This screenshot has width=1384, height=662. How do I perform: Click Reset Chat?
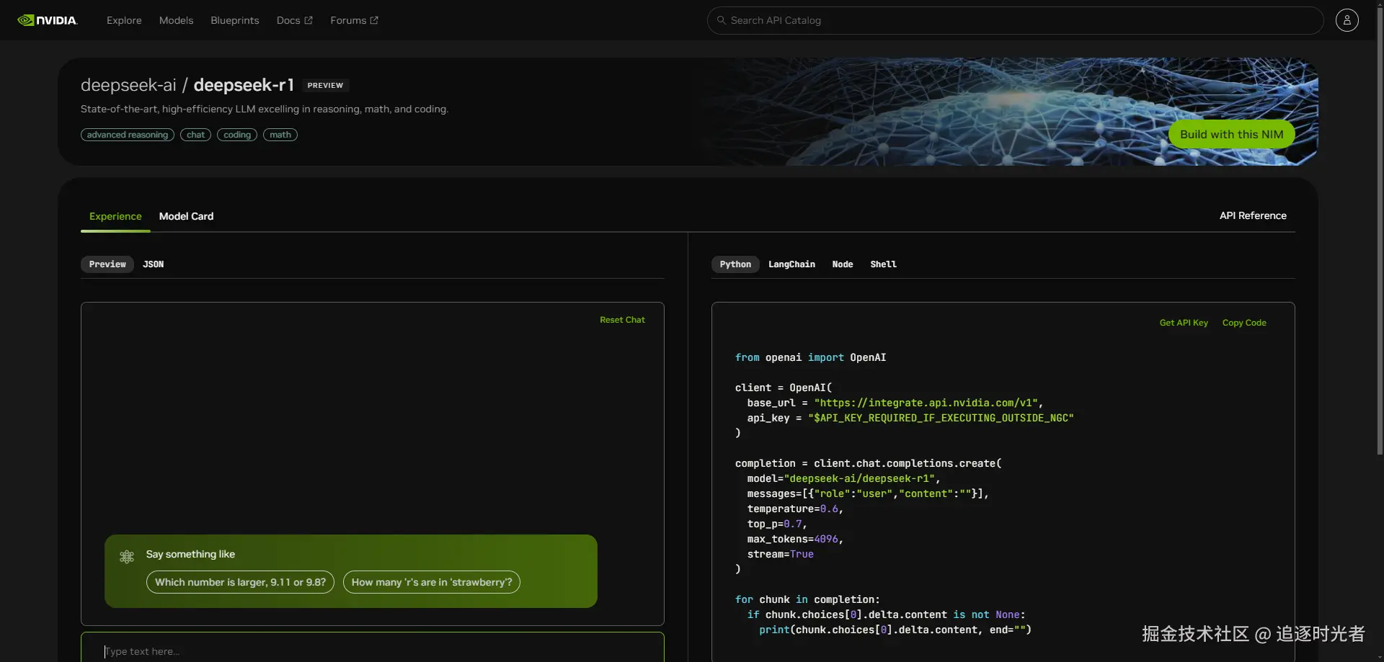pos(622,320)
